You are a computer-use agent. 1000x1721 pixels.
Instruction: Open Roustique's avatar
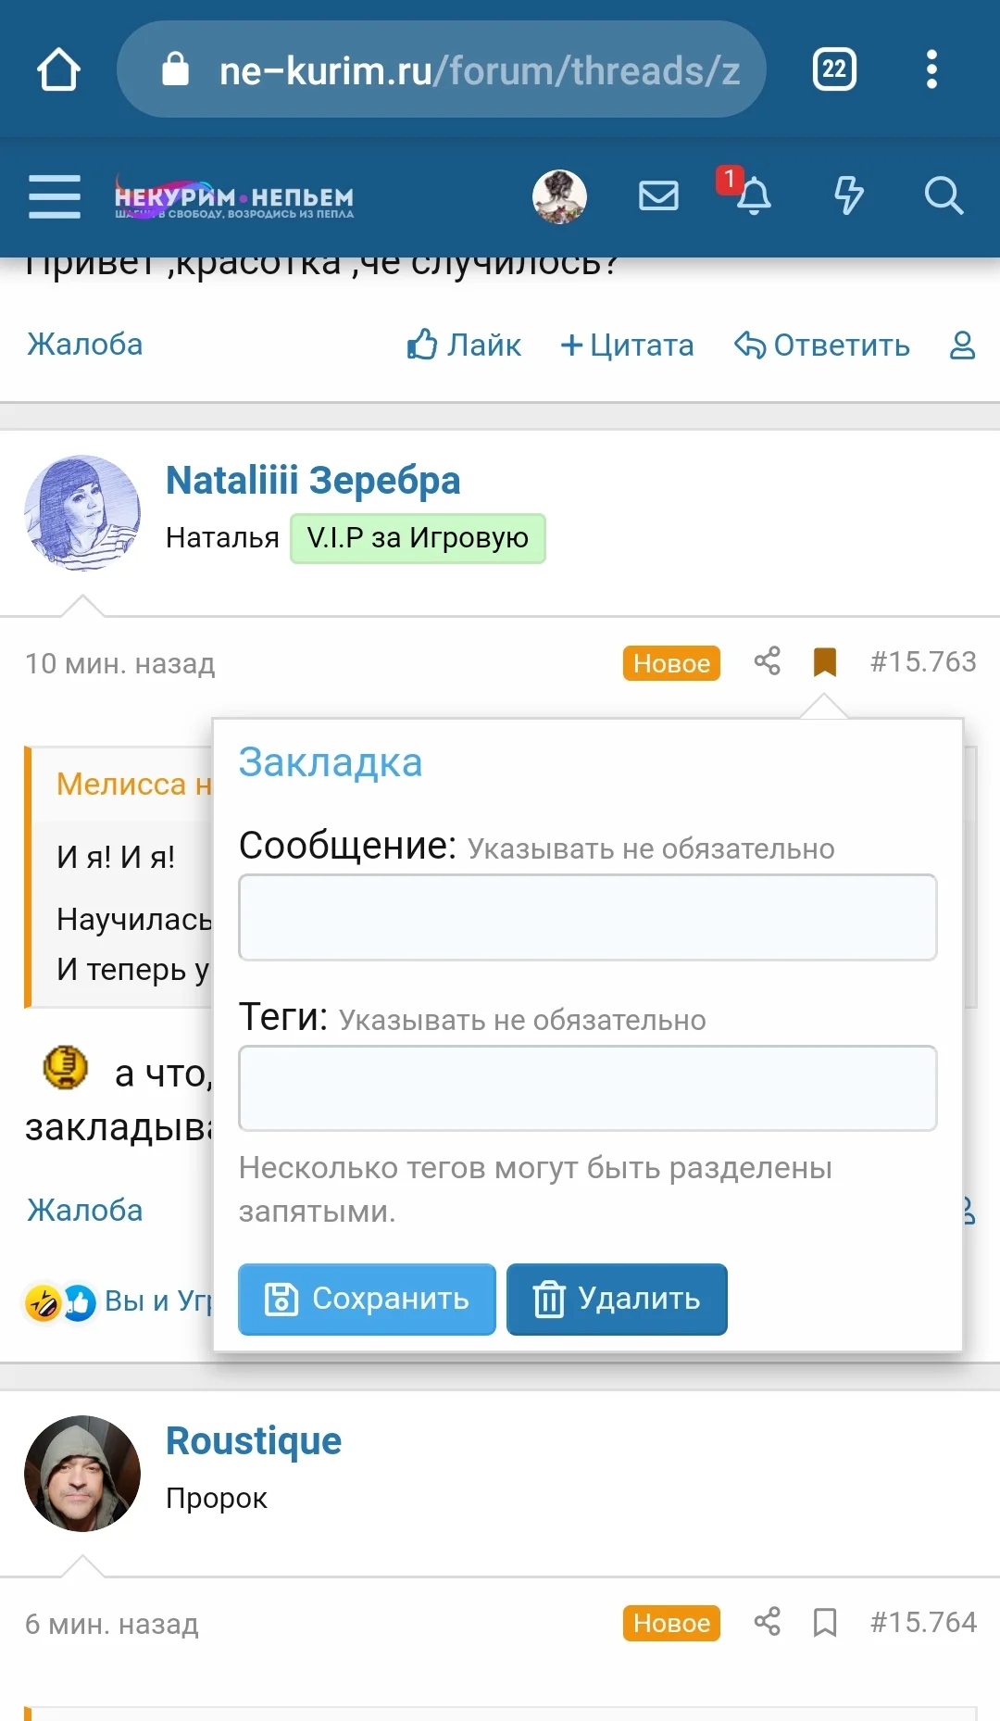pos(82,1474)
